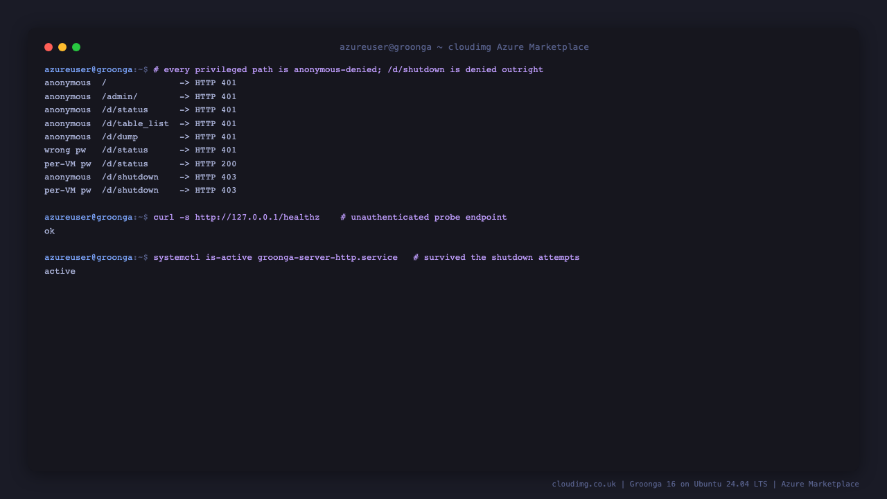This screenshot has width=887, height=499.
Task: Click the 'ok' output line
Action: pos(50,231)
